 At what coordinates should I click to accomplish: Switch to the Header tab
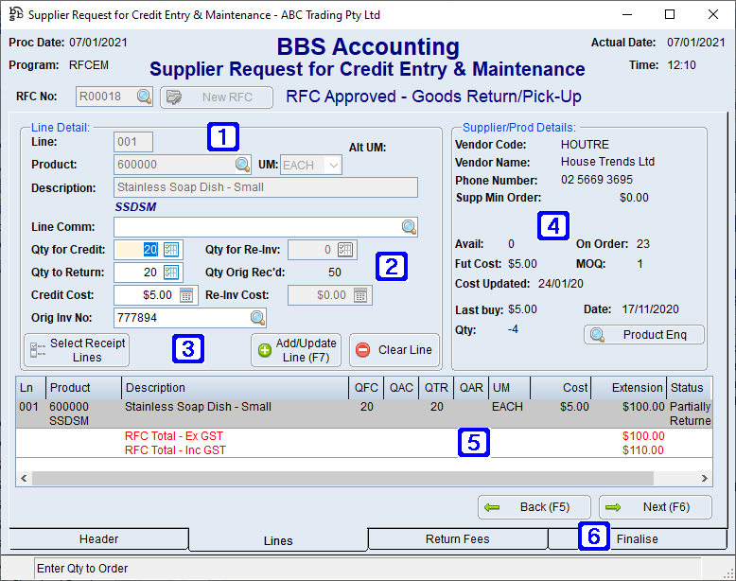coord(98,538)
